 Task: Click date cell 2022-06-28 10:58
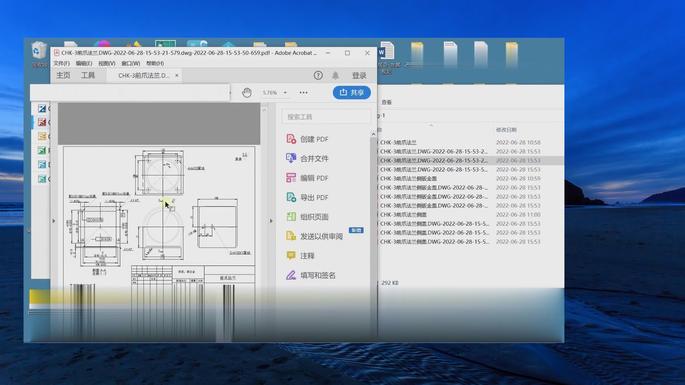(518, 143)
